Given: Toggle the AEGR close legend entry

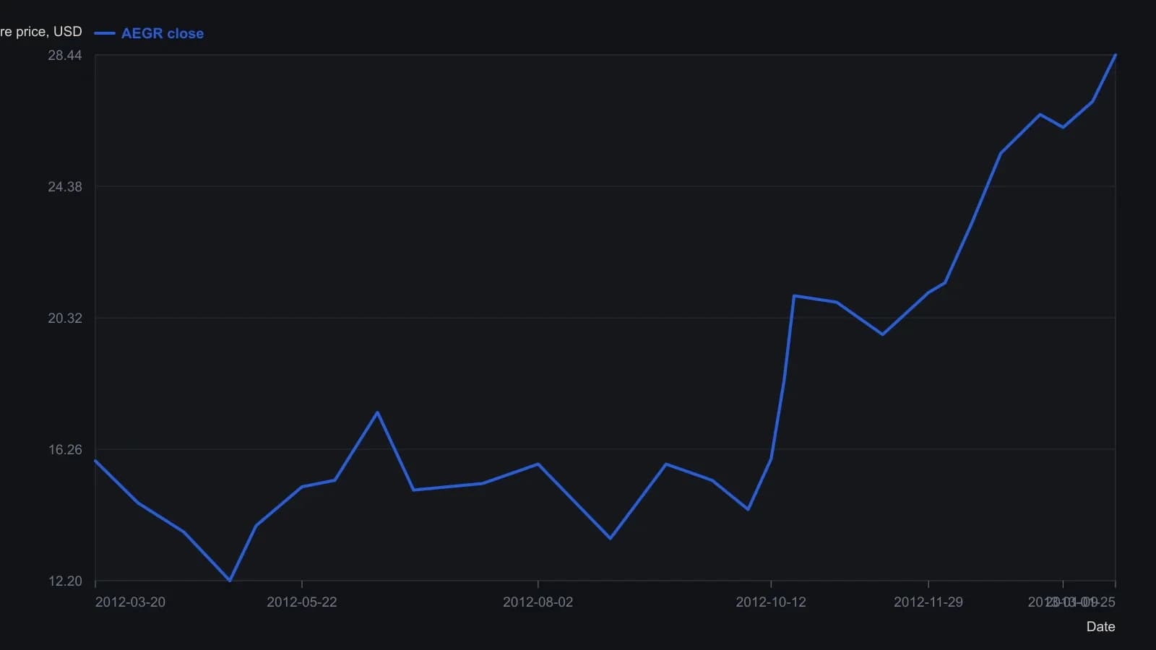Looking at the screenshot, I should [x=149, y=33].
